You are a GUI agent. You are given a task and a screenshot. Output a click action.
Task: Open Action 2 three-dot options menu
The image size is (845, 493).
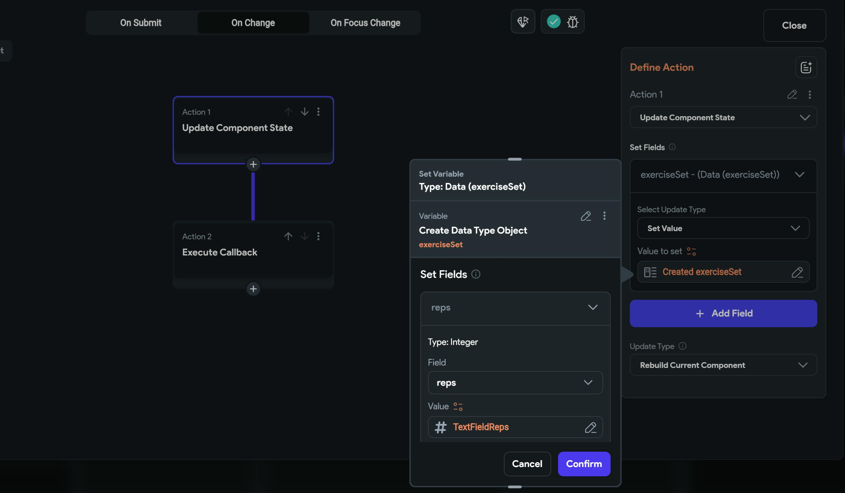(318, 236)
